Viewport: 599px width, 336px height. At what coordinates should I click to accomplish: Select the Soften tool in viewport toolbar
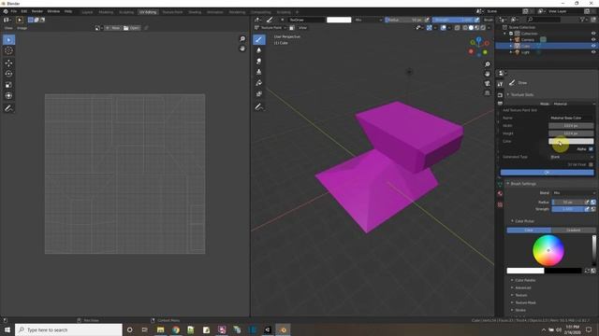259,50
